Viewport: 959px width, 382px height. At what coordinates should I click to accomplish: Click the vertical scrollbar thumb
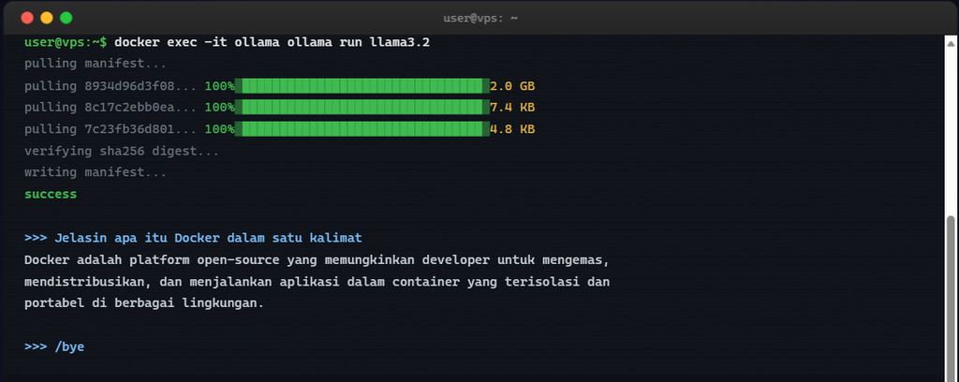point(951,299)
